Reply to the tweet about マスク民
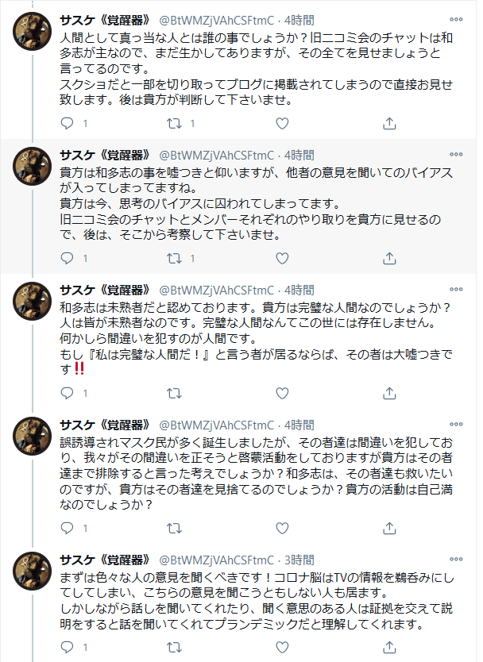This screenshot has height=662, width=483. [x=68, y=528]
